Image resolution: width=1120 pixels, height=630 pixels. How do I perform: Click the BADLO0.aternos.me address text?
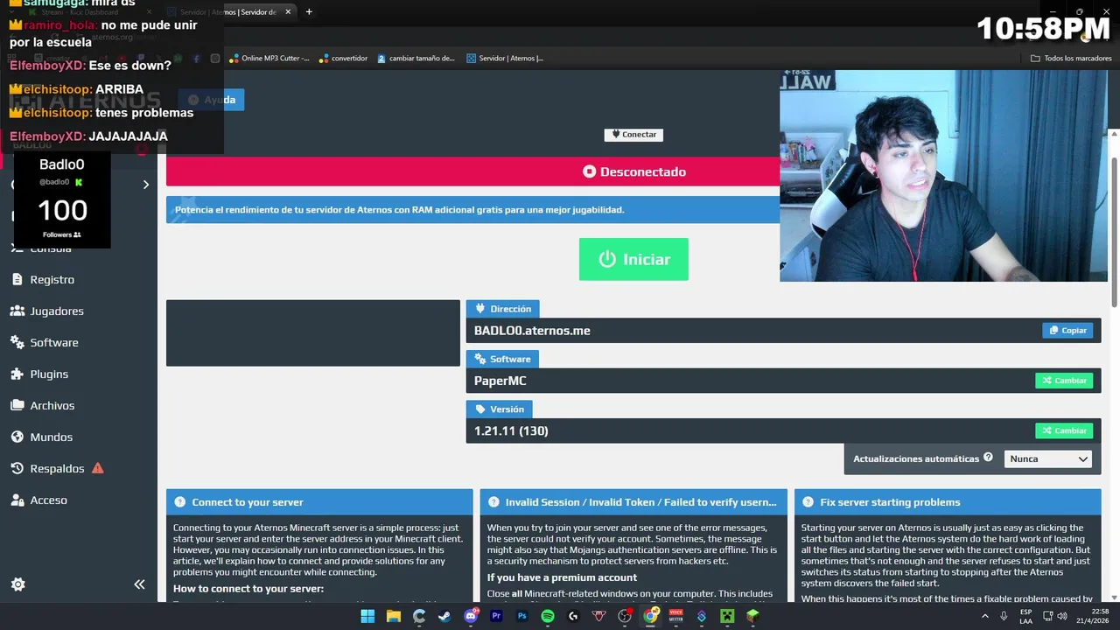[532, 331]
